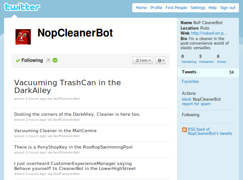This screenshot has height=180, width=243.
Task: Click the green Following checkmark
Action: tap(18, 61)
